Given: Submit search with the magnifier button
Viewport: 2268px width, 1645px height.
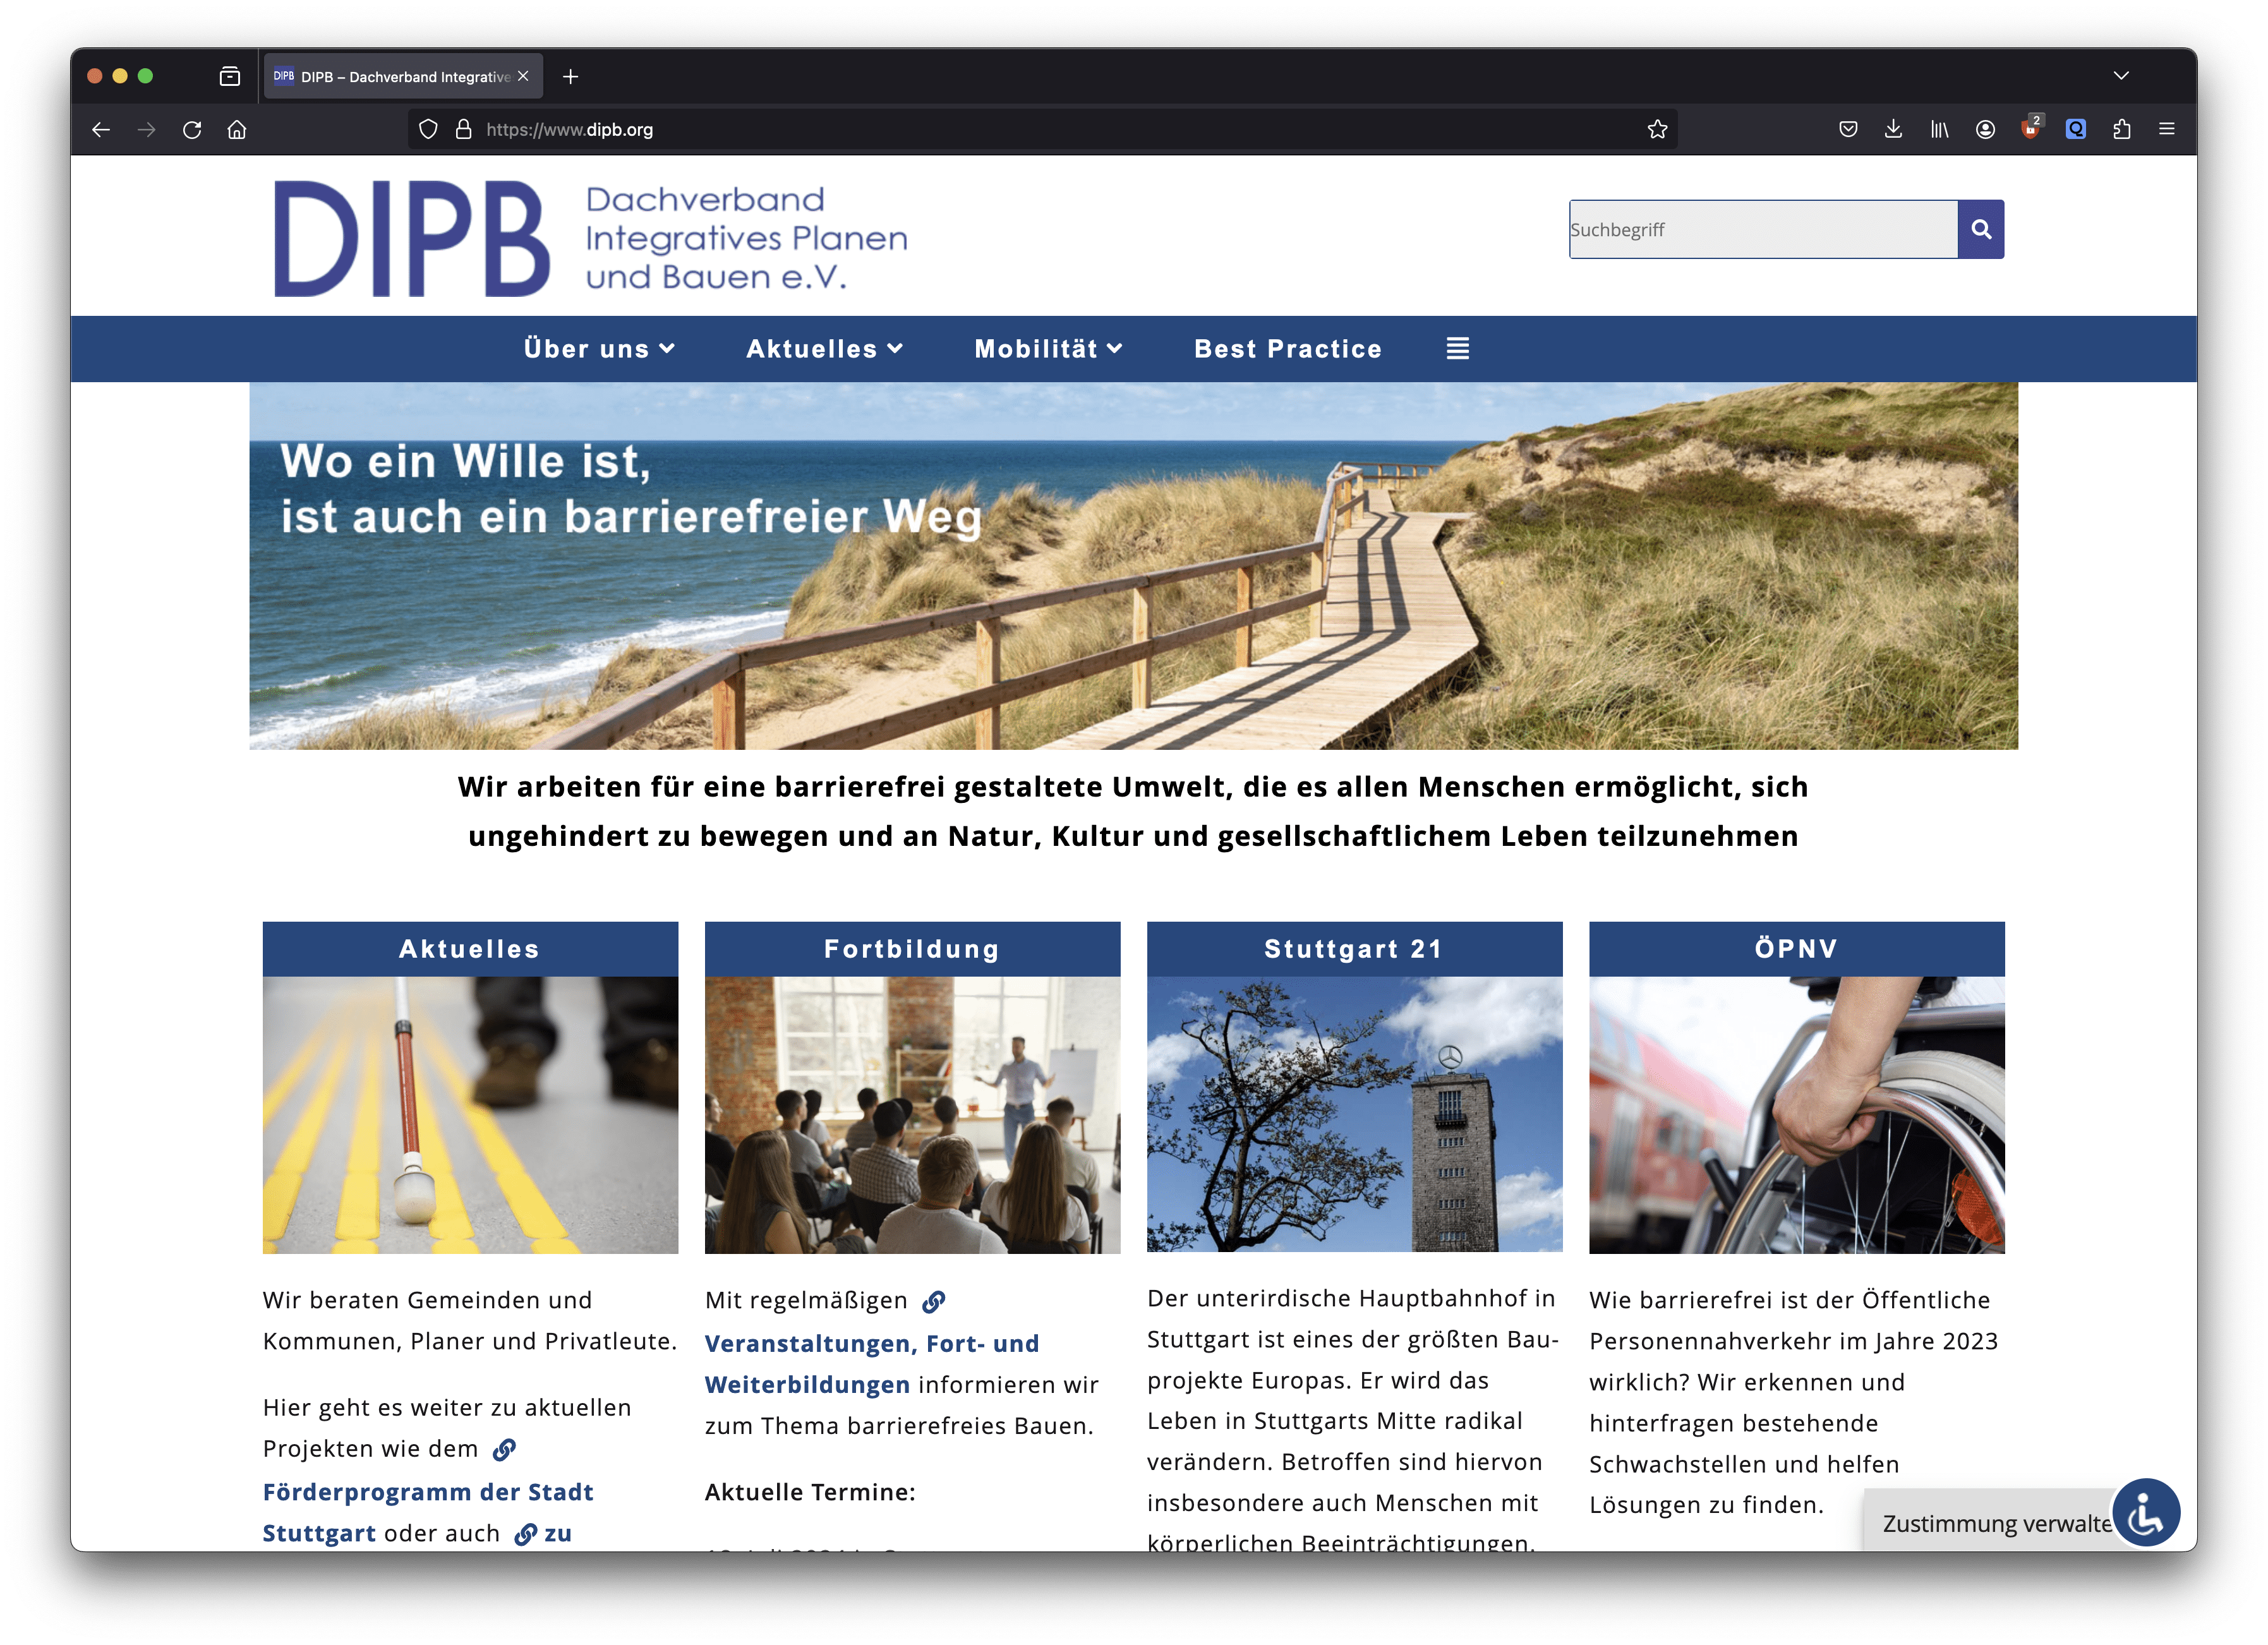Looking at the screenshot, I should point(1981,229).
